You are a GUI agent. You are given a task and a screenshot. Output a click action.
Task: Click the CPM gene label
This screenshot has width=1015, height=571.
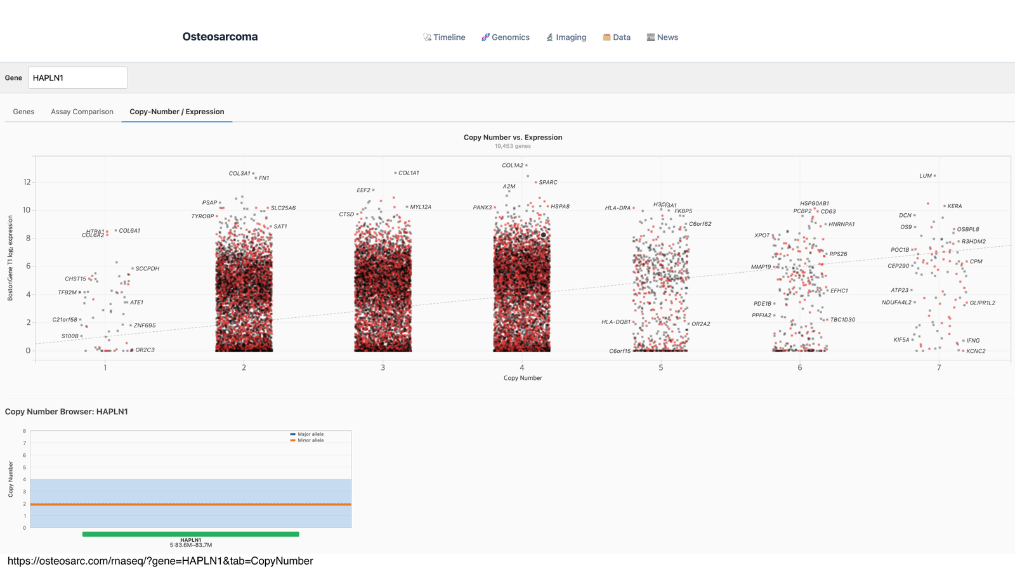click(976, 261)
